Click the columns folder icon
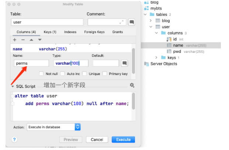Viewport: 229px width, 150px height. coord(163,33)
